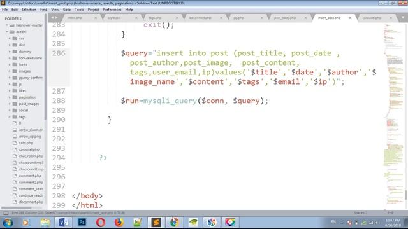Open the Find menu
408x229 pixels.
click(44, 10)
